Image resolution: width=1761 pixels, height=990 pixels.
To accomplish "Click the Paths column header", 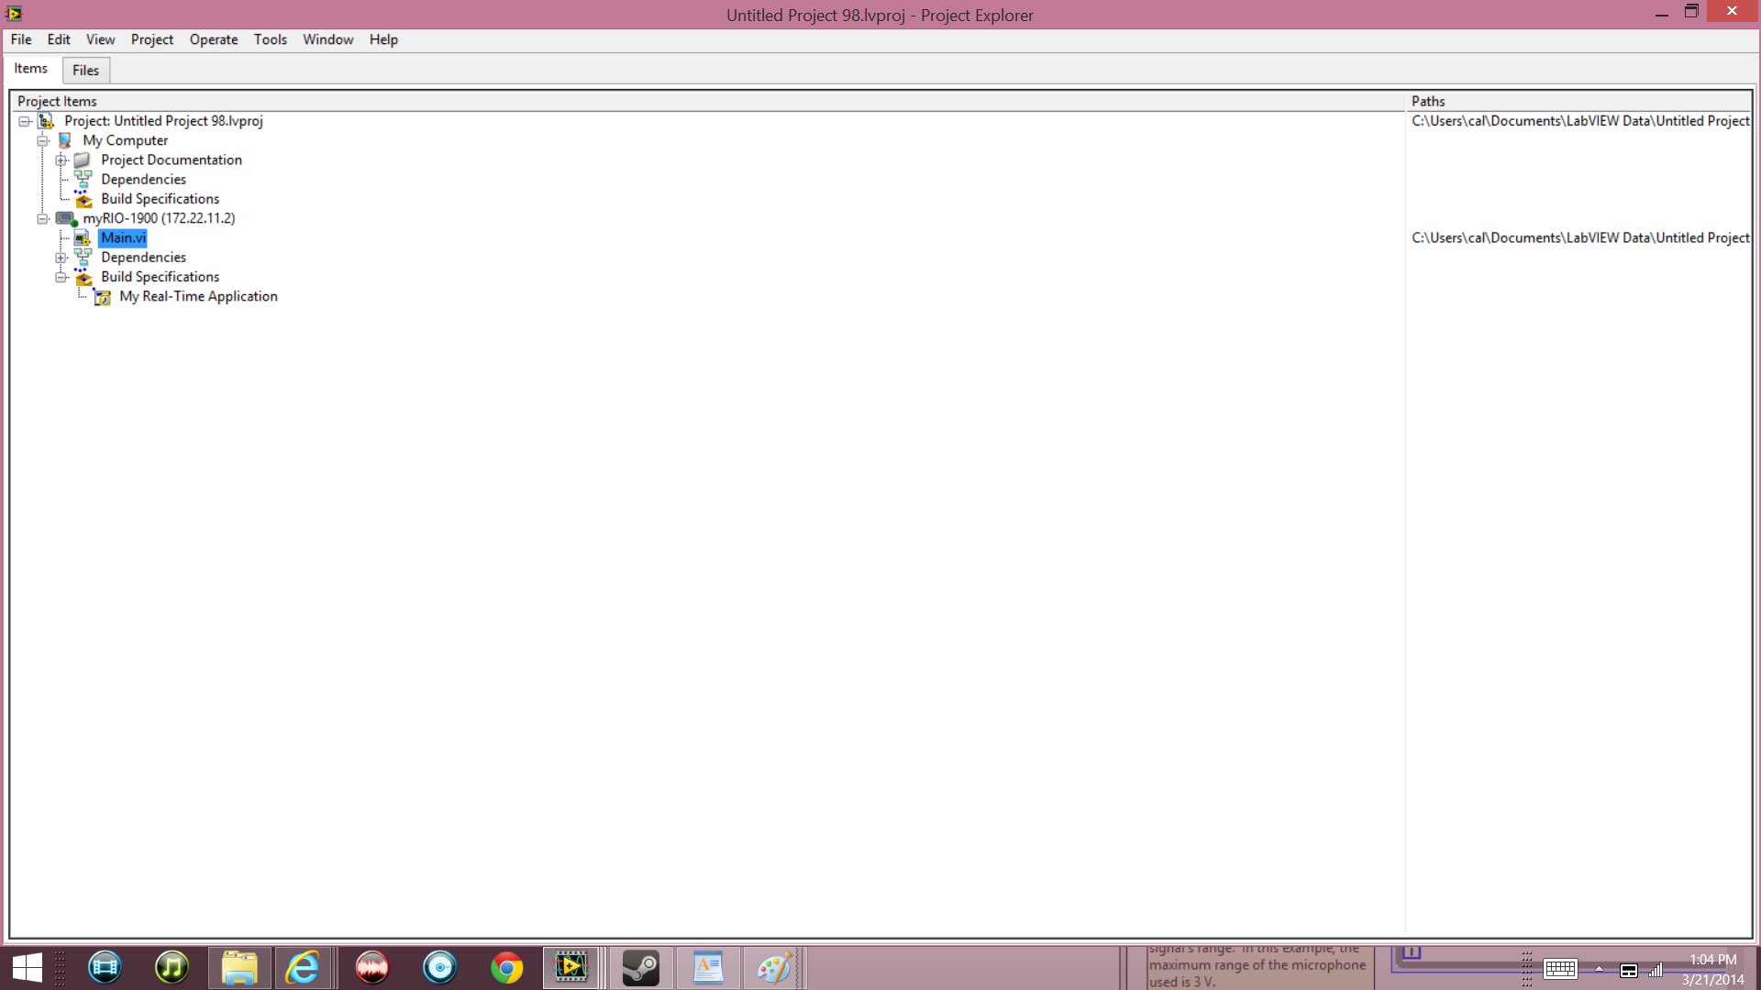I will pos(1578,101).
